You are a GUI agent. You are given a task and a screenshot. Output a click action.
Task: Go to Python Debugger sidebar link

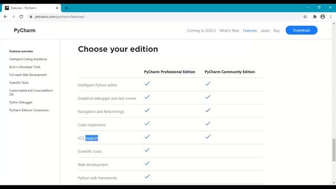pyautogui.click(x=21, y=102)
